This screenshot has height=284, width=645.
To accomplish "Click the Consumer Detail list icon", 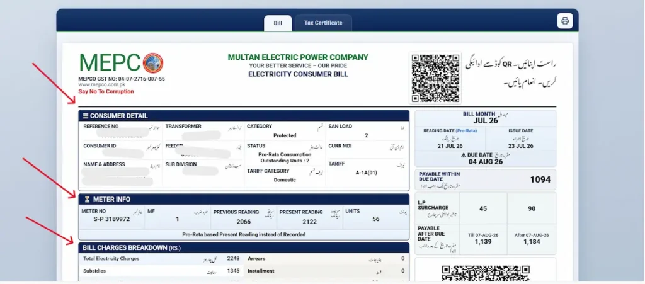I will click(x=86, y=116).
